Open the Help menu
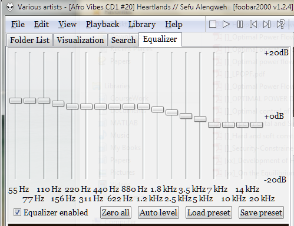Image resolution: width=294 pixels, height=226 pixels. tap(174, 25)
